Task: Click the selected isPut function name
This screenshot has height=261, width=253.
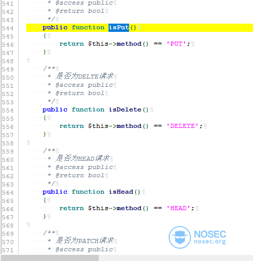Action: point(119,28)
